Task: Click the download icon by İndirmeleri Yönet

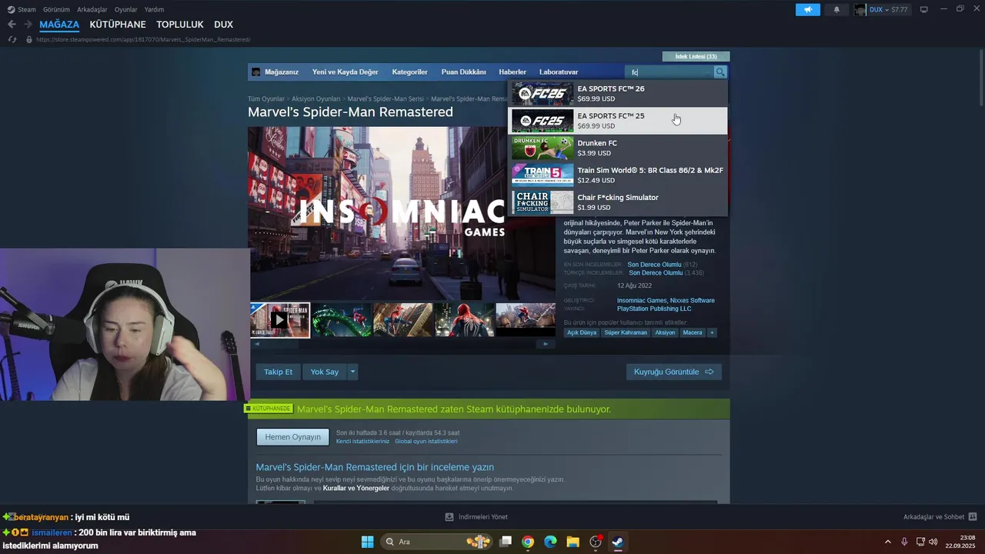Action: click(x=449, y=517)
